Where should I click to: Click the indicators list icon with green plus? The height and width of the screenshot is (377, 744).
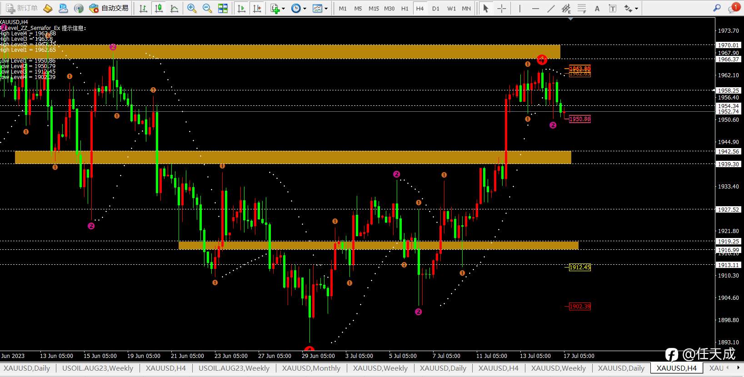(x=275, y=8)
